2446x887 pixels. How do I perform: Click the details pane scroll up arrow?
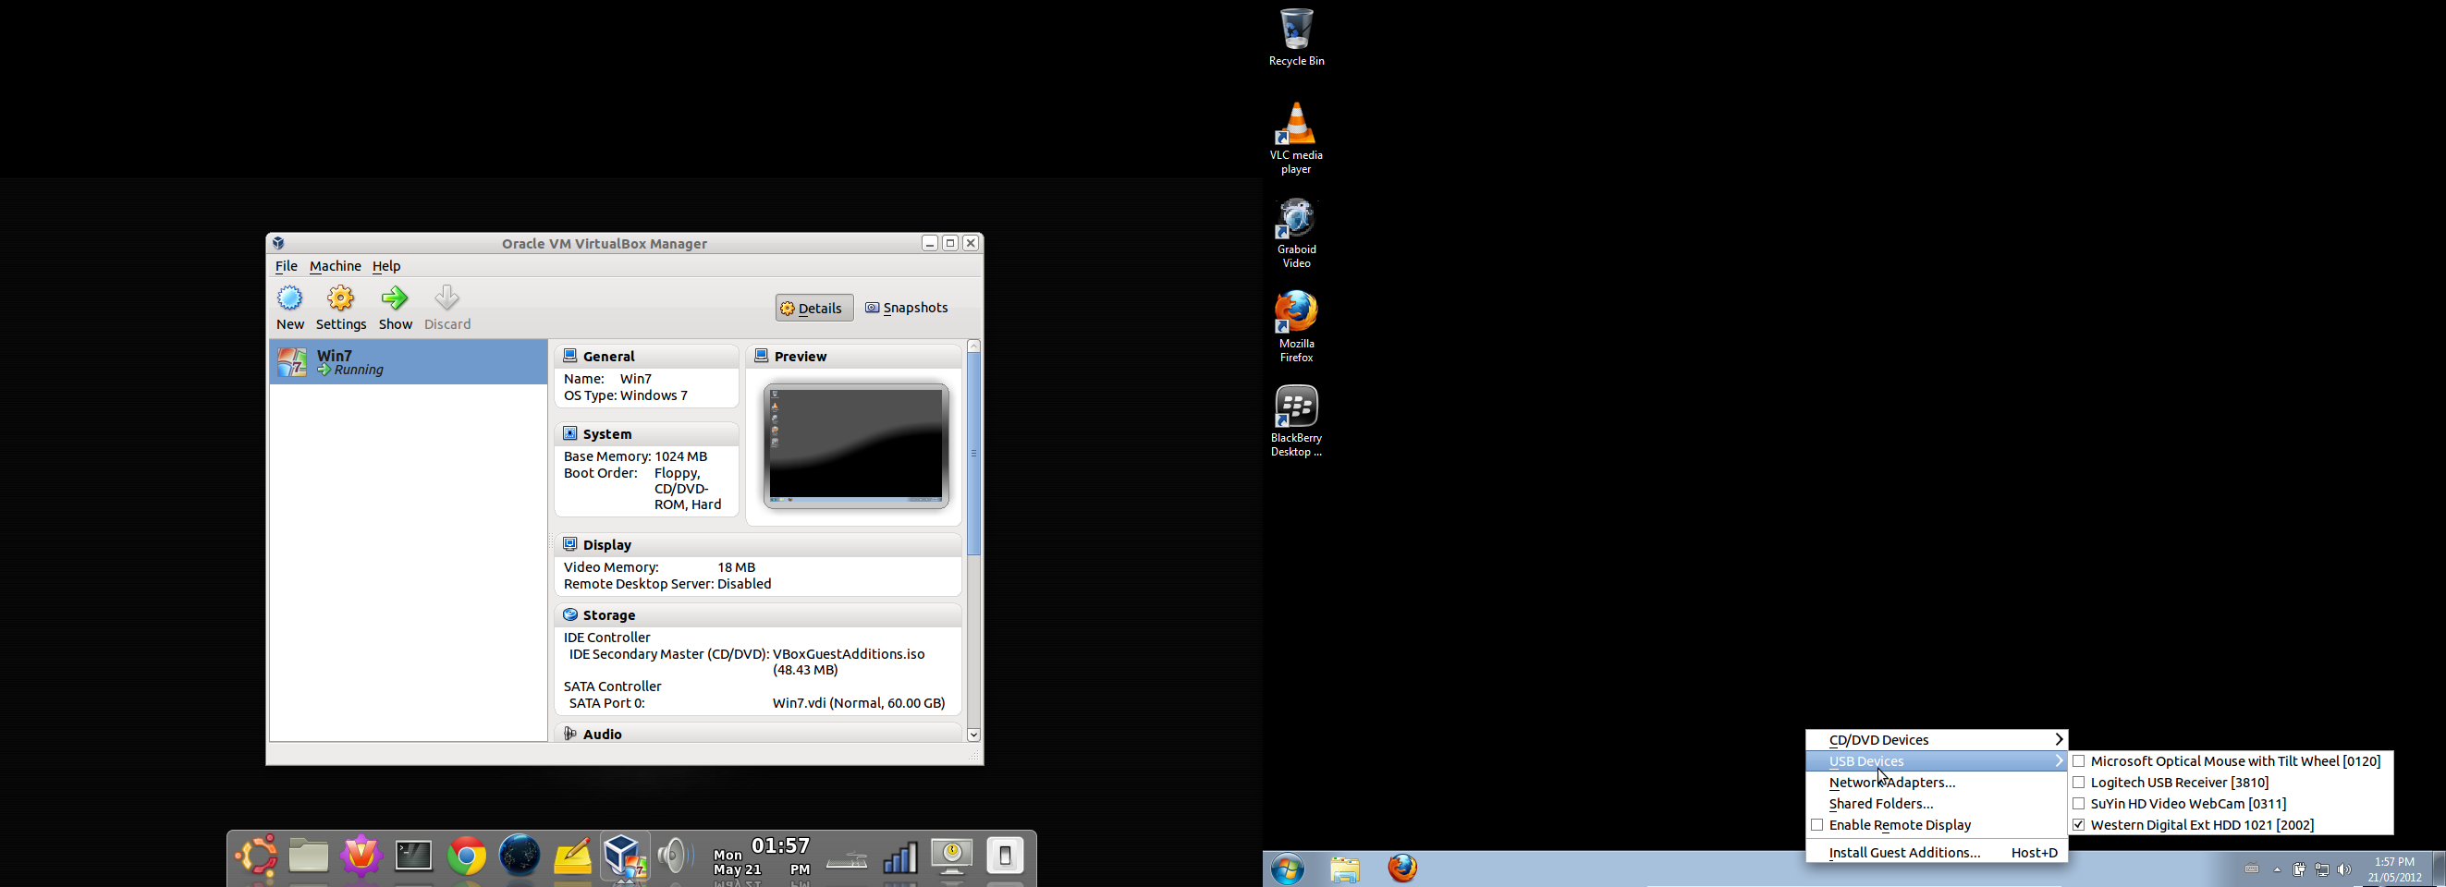point(974,346)
